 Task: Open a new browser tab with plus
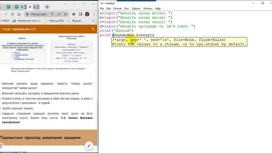coord(47,7)
